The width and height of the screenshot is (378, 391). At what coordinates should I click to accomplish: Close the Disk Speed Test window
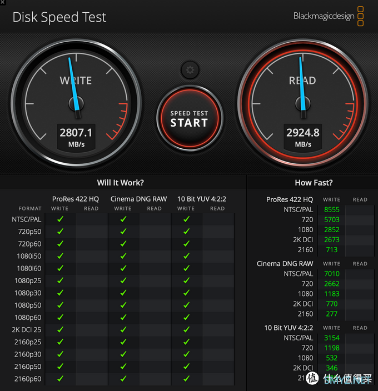click(2, 2)
